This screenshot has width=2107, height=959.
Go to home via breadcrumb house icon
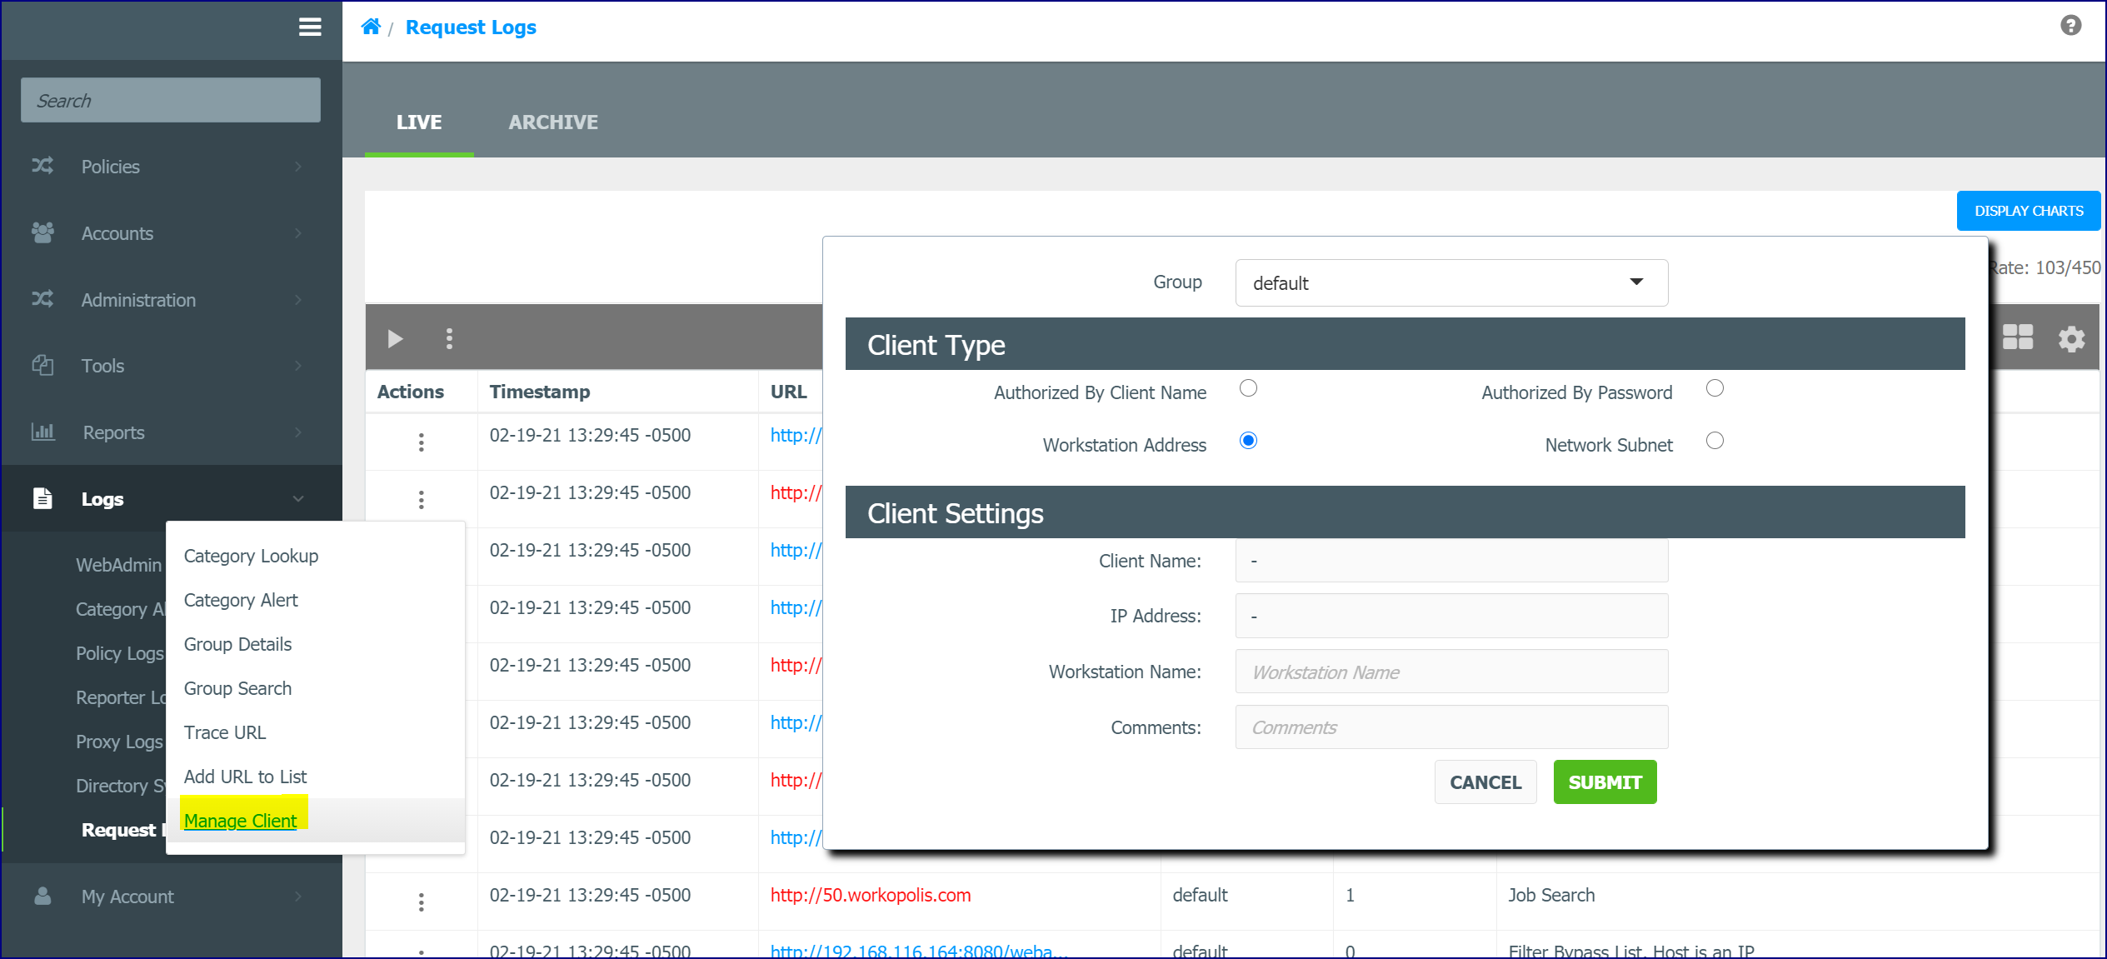[371, 27]
